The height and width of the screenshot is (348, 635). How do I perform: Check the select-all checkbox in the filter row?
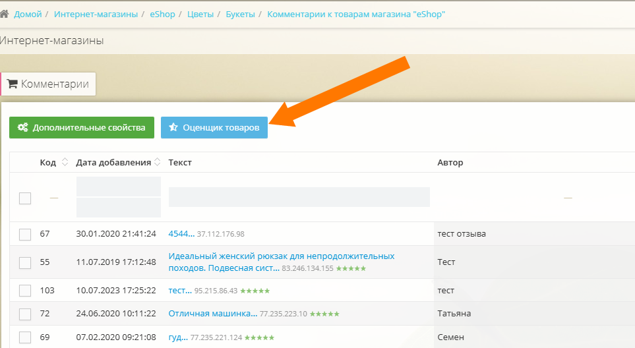pyautogui.click(x=25, y=198)
